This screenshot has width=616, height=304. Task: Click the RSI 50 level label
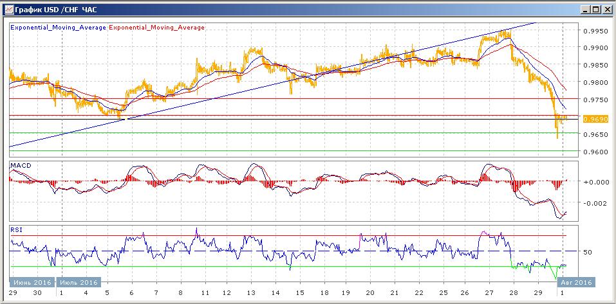tap(588, 252)
